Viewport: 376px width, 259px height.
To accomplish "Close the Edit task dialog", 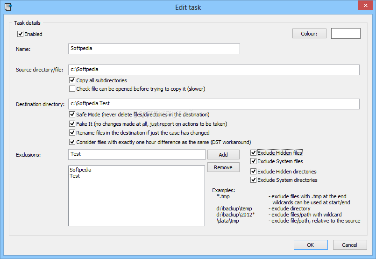I will (x=365, y=5).
